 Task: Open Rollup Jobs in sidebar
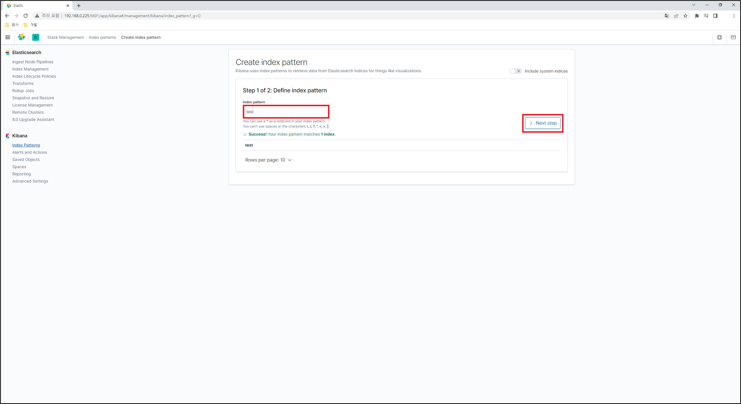pyautogui.click(x=23, y=91)
